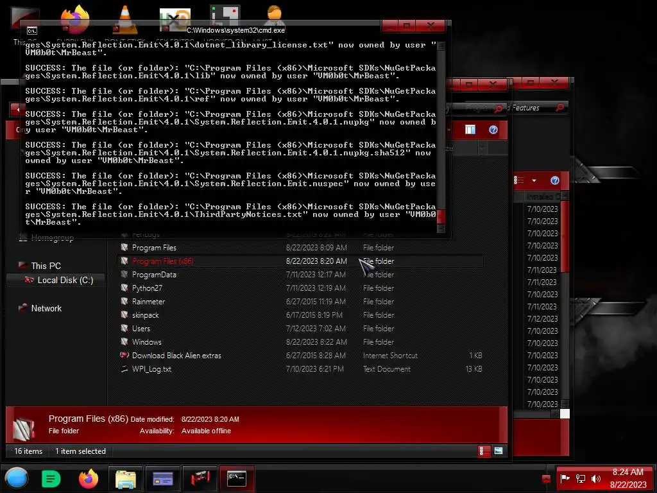Select the Python27 folder

(x=300, y=288)
